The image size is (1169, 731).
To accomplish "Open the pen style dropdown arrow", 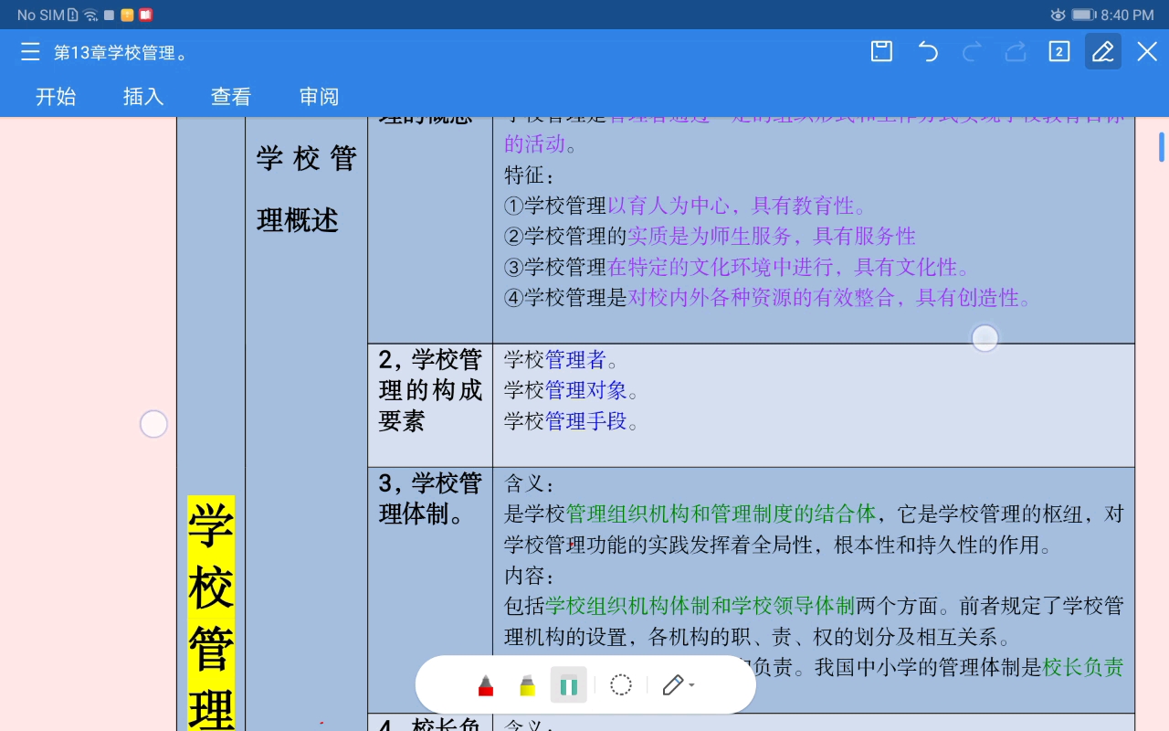I will (x=691, y=686).
